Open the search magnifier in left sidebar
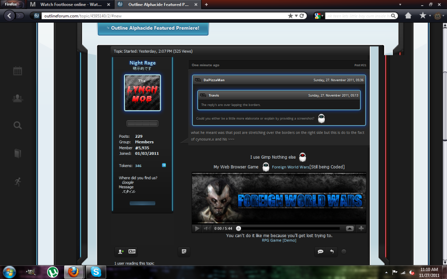Viewport: 447px width, 279px height. [x=17, y=126]
